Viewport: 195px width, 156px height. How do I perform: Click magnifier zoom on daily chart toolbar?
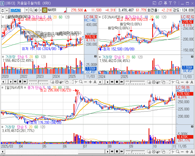click(178, 152)
